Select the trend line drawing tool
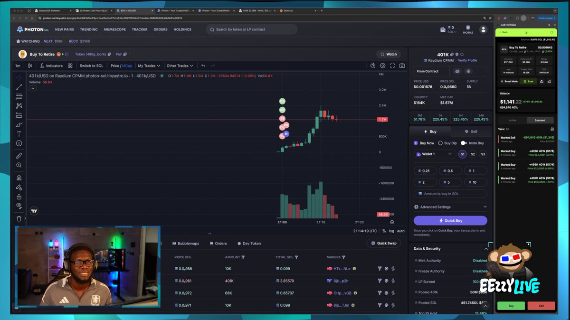The height and width of the screenshot is (320, 570). coord(19,87)
